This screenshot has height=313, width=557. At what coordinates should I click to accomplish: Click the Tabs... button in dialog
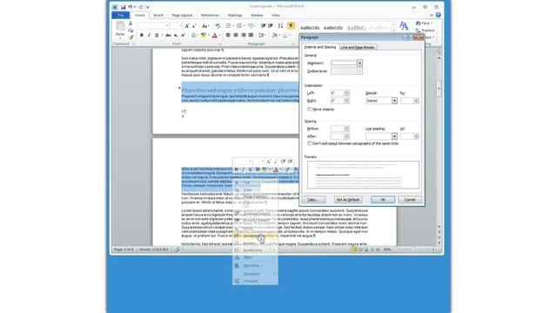[x=313, y=200]
